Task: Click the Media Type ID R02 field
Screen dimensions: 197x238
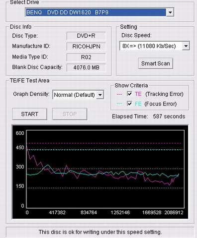Action: 86,57
